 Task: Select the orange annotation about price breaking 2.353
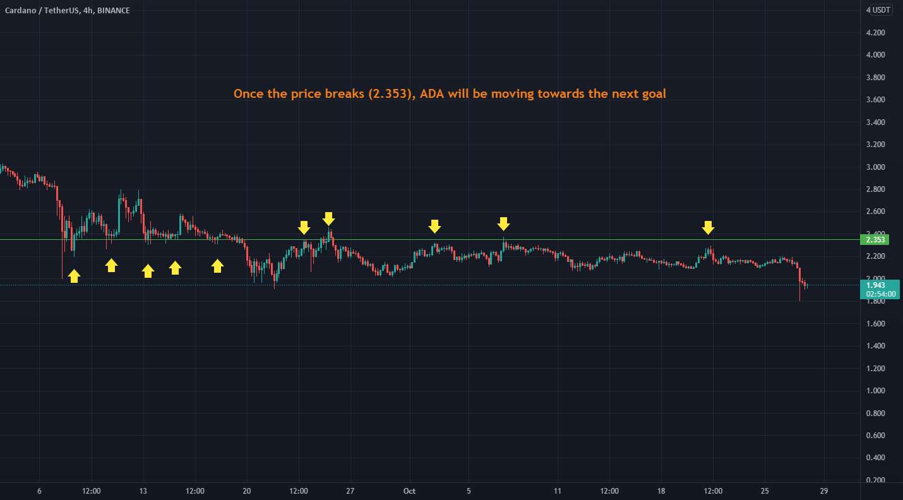(x=450, y=94)
